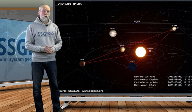Click the SSGEOS logo on the hoodie
The width and height of the screenshot is (192, 112).
click(46, 34)
